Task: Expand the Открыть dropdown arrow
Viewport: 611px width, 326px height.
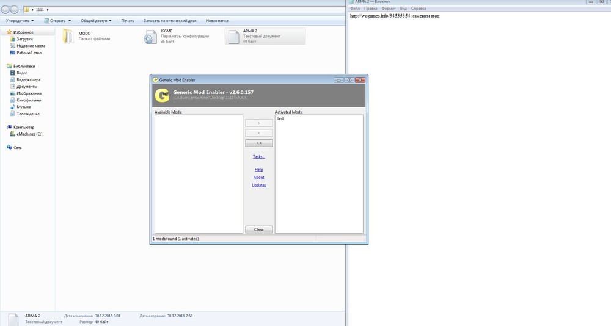Action: 70,21
